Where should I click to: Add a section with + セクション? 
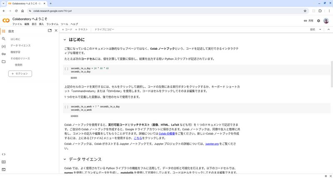click(20, 74)
